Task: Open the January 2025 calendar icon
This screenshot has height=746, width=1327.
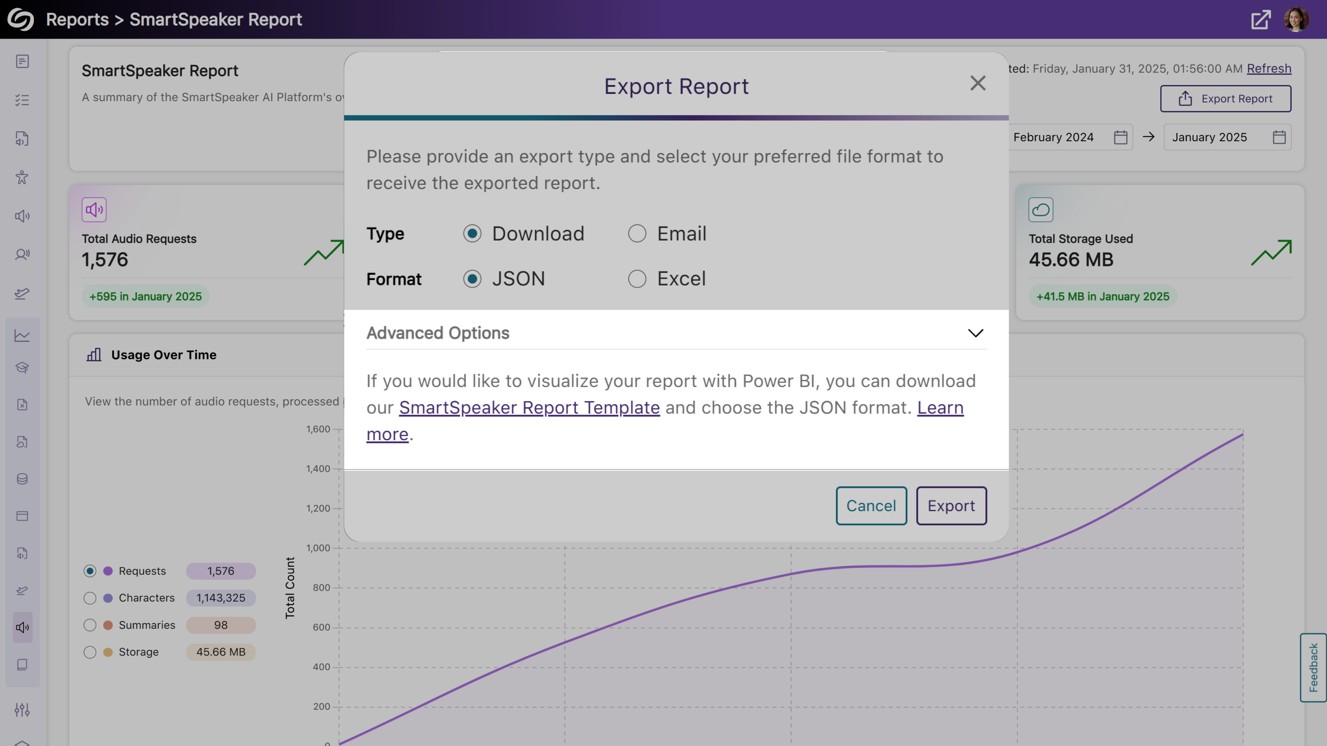Action: (1279, 137)
